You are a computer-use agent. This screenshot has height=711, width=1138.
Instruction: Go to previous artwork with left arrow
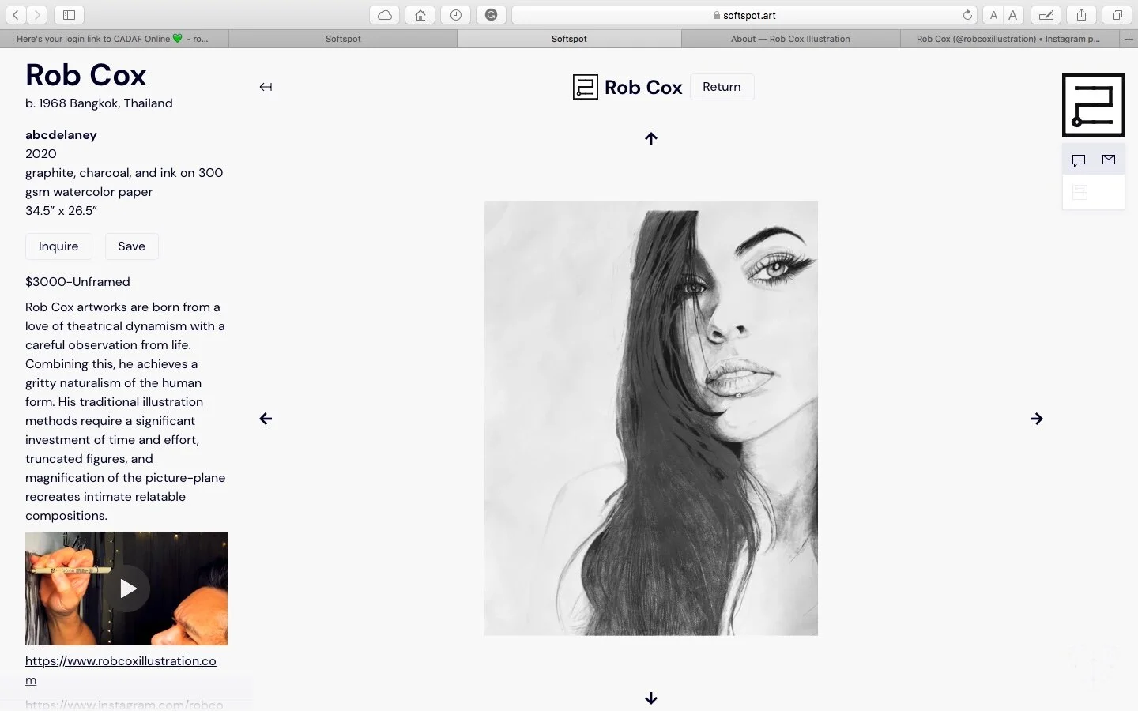coord(266,419)
